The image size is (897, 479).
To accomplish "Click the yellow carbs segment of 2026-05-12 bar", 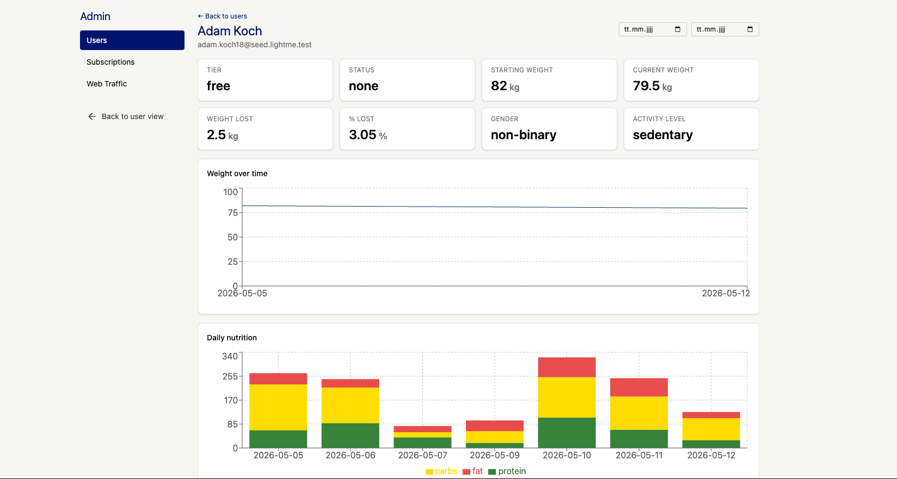I will point(711,429).
